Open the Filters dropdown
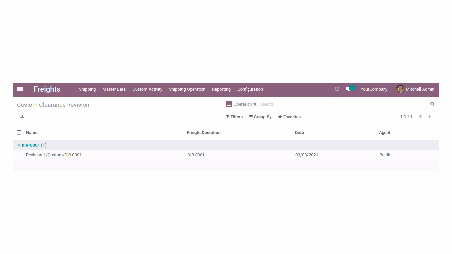Viewport: 452px width, 254px height. pyautogui.click(x=234, y=117)
